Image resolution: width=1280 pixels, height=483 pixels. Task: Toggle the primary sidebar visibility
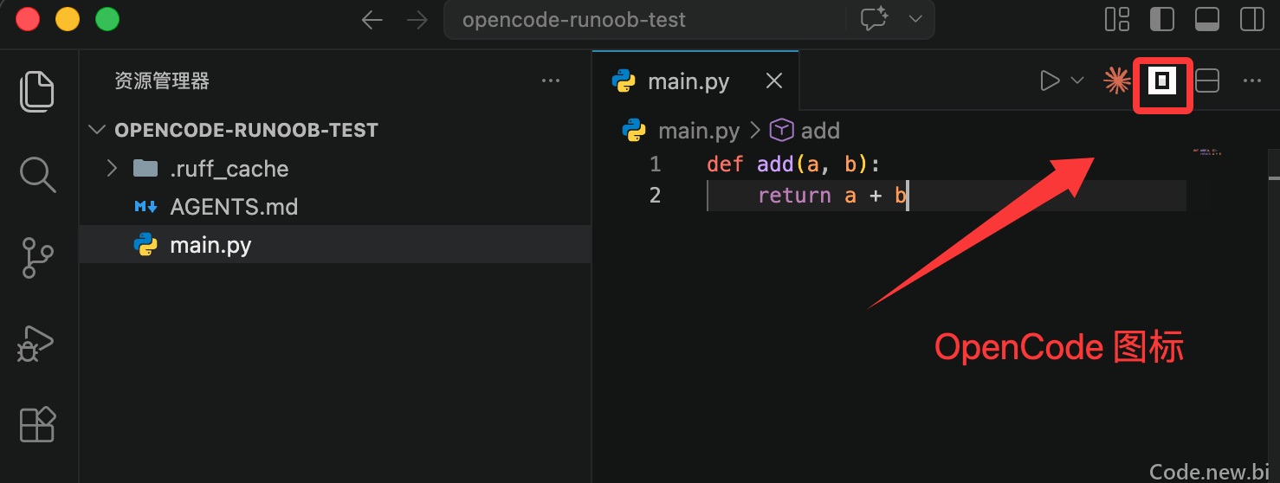click(x=1162, y=19)
